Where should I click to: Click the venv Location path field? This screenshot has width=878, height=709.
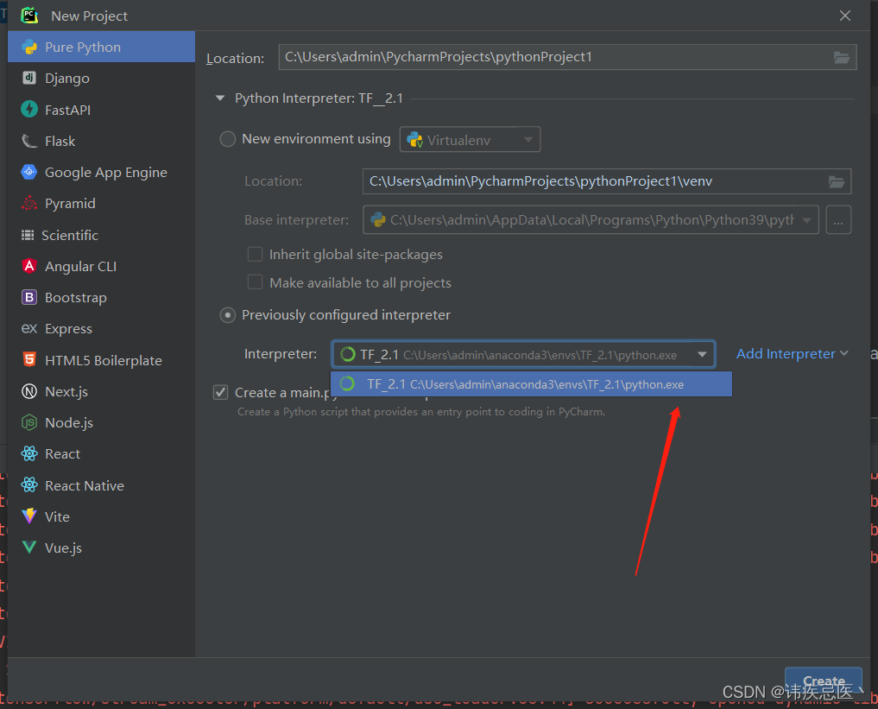pyautogui.click(x=607, y=181)
